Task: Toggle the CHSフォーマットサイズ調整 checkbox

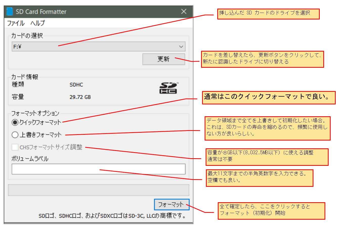Action: tap(15, 147)
